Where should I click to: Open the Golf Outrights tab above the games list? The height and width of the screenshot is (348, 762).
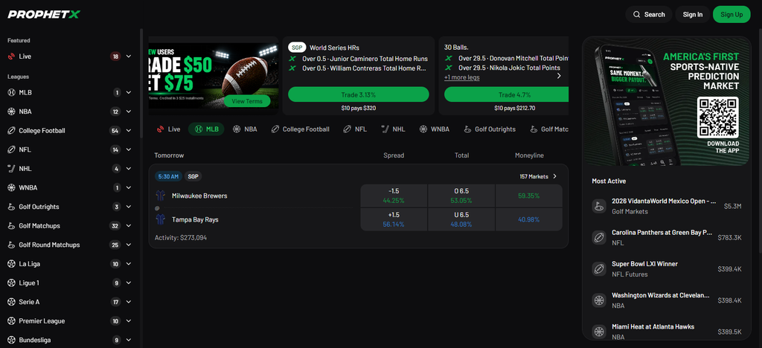490,129
